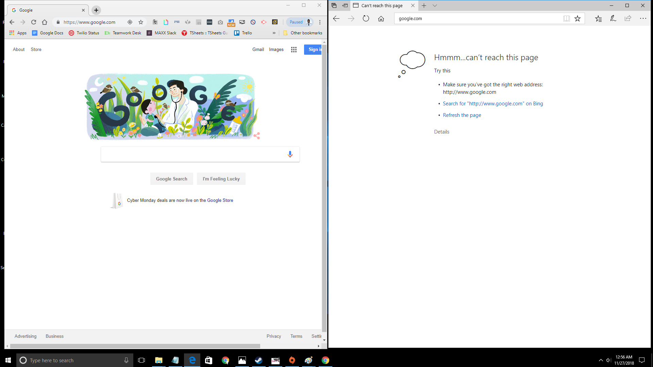Viewport: 653px width, 367px height.
Task: Start voice search with the microphone icon
Action: coord(290,154)
